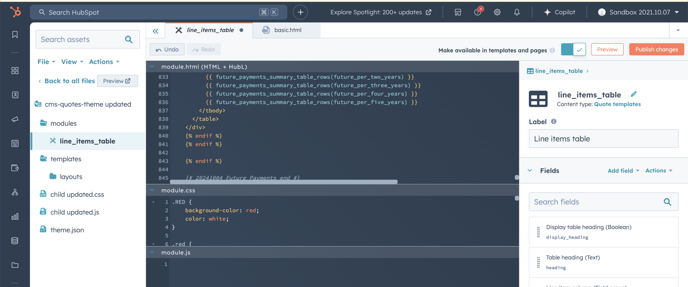688x287 pixels.
Task: Open the HubSpot sprocket logo home
Action: 15,12
